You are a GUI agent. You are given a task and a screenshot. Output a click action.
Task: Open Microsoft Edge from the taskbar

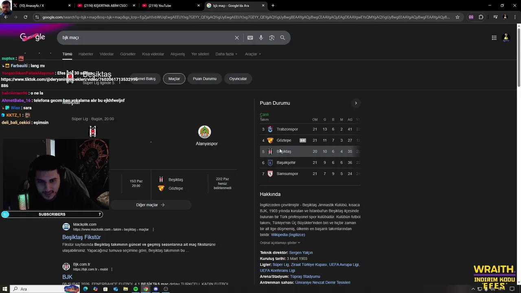(x=85, y=289)
